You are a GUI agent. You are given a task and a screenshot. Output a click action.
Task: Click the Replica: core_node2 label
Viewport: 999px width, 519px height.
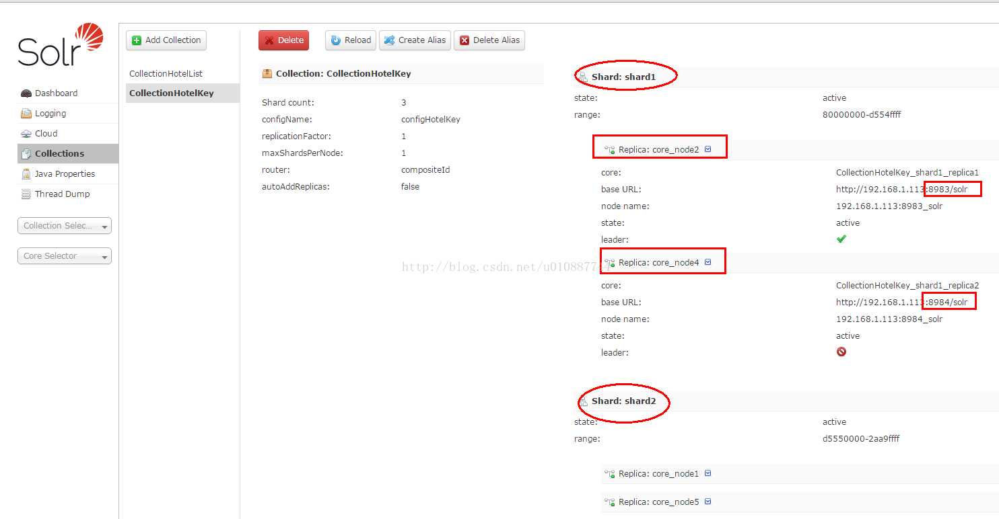point(659,150)
